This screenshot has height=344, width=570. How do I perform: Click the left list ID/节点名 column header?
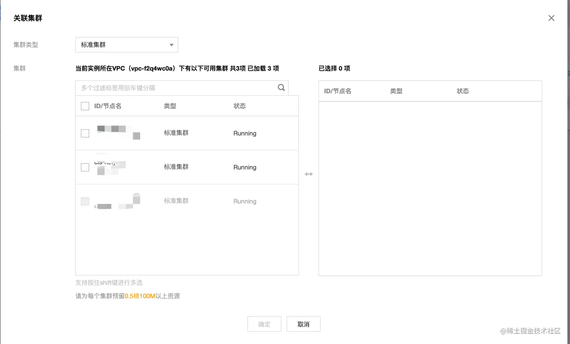point(108,106)
